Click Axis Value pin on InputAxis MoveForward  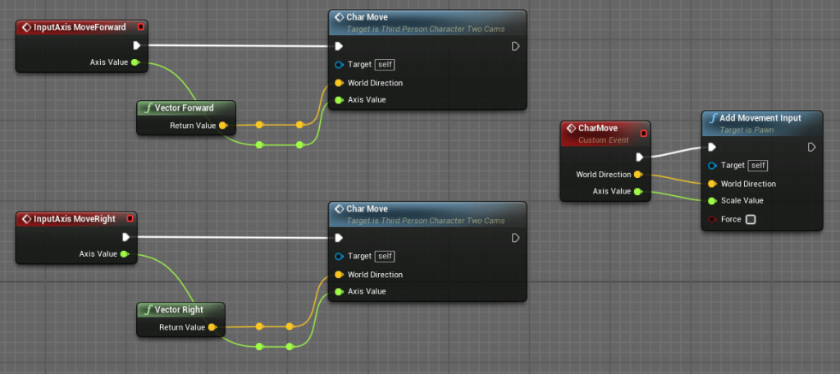[x=135, y=62]
